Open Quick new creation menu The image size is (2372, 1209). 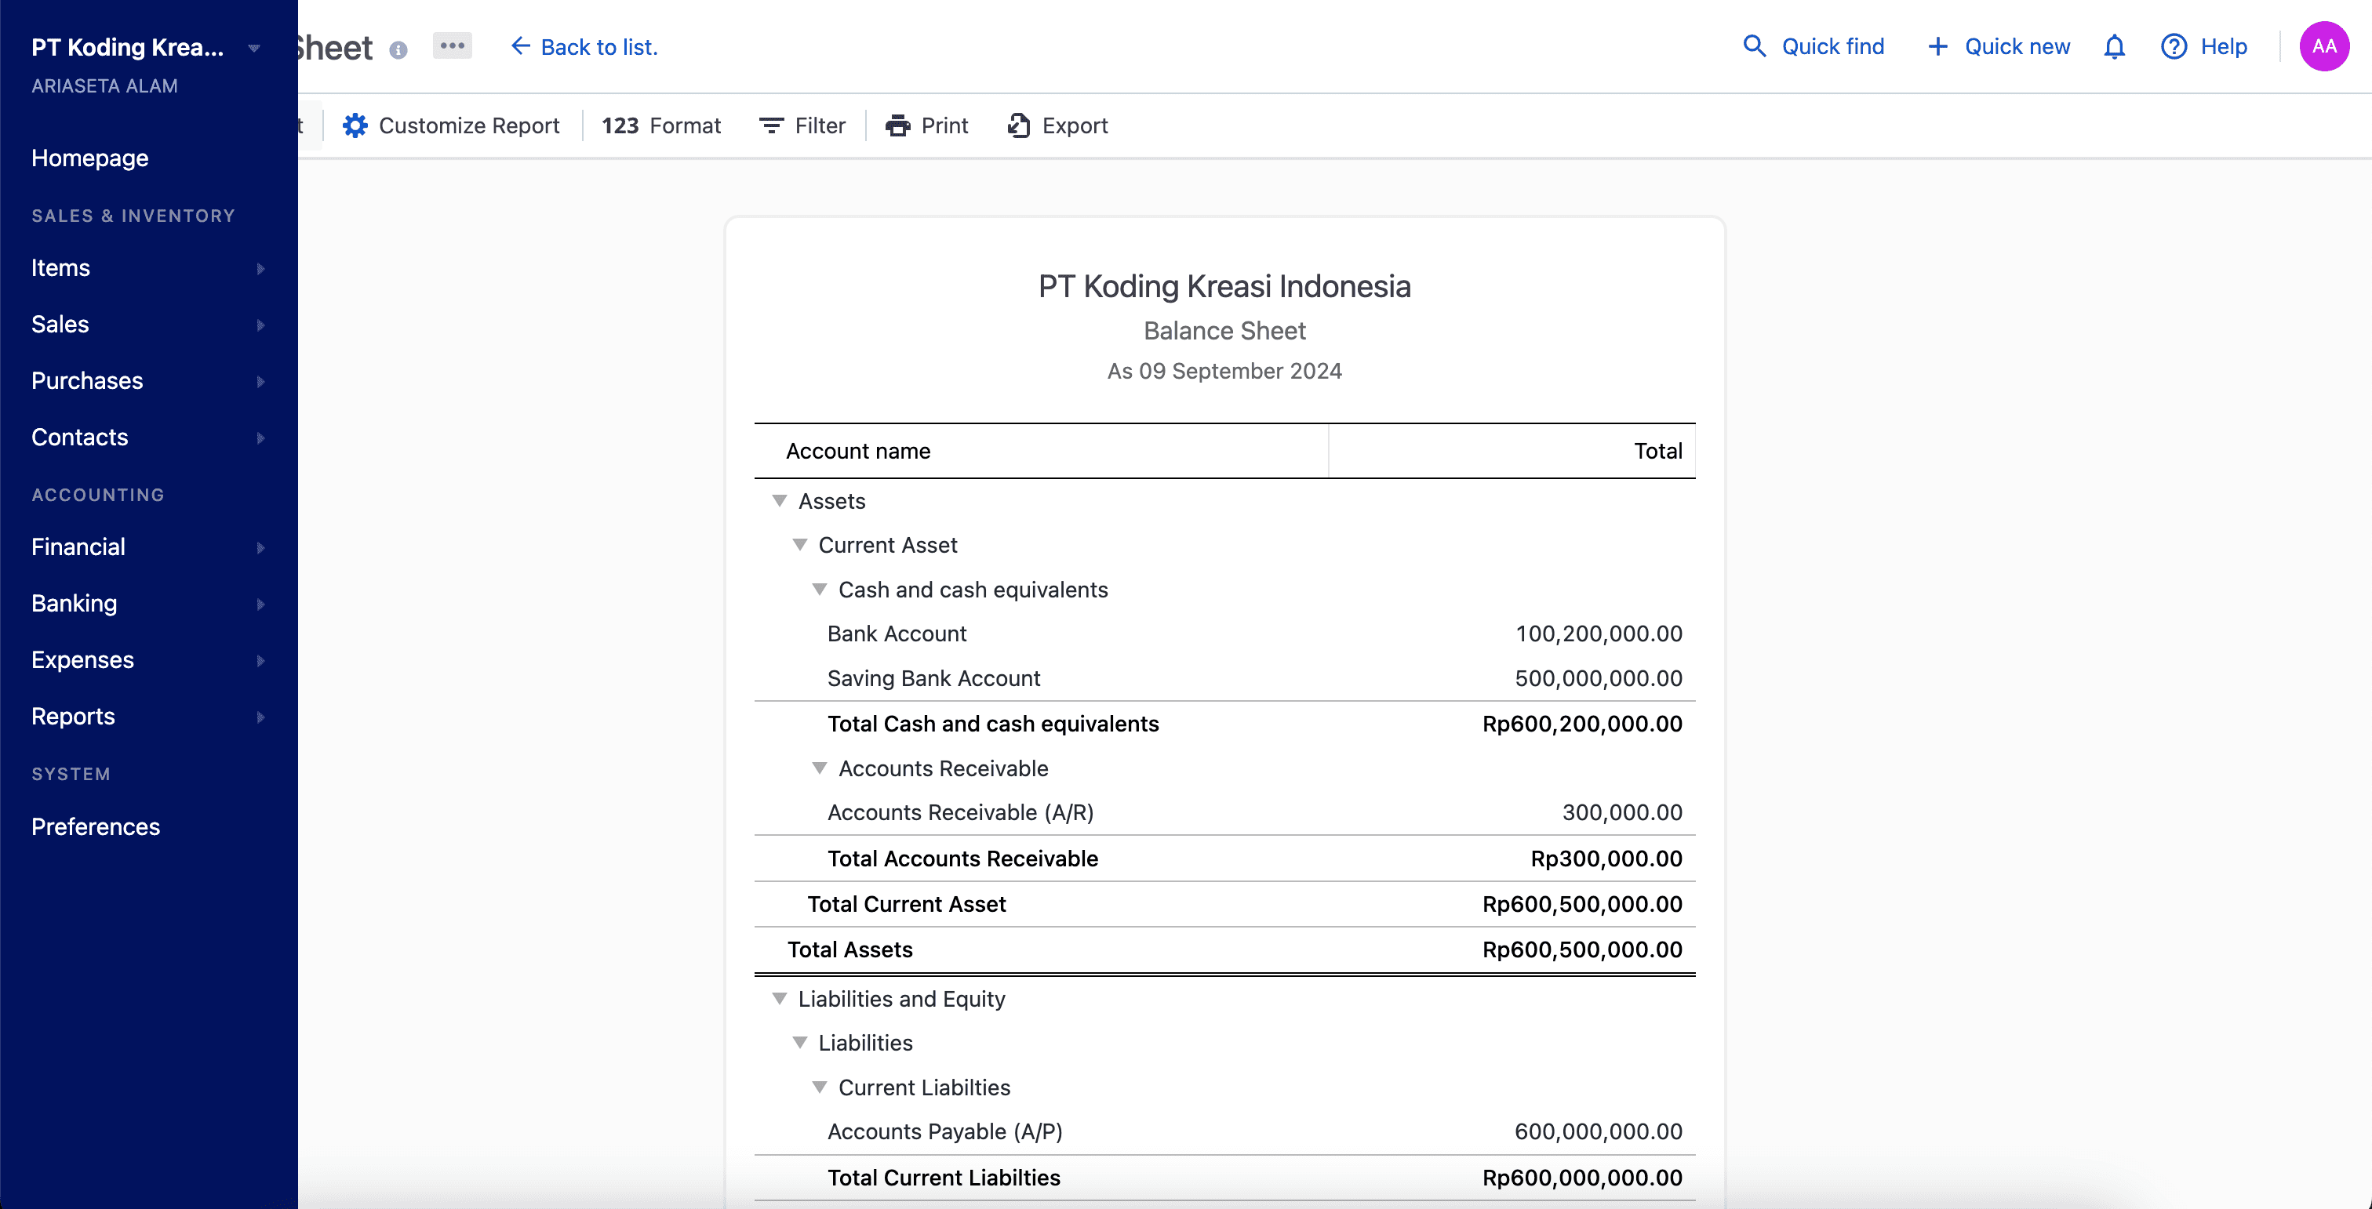[1996, 46]
